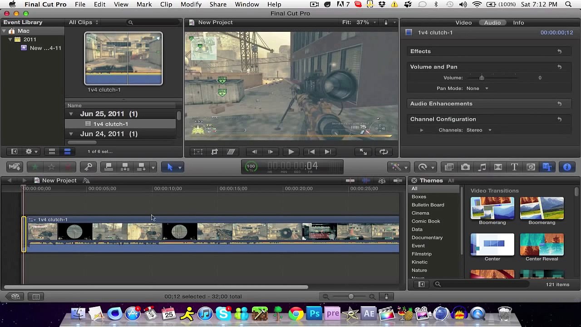Toggle video skimming in the timeline
Image resolution: width=581 pixels, height=327 pixels.
pos(350,181)
